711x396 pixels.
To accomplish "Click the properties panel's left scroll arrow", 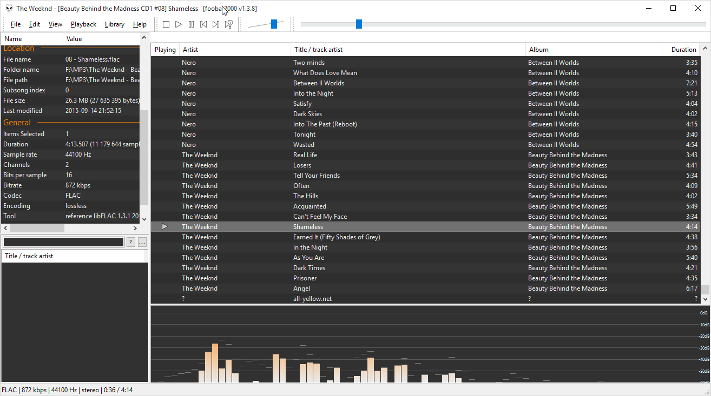I will (x=5, y=229).
